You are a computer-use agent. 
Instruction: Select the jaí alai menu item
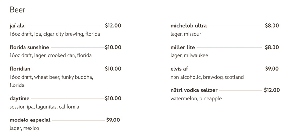click(x=18, y=26)
